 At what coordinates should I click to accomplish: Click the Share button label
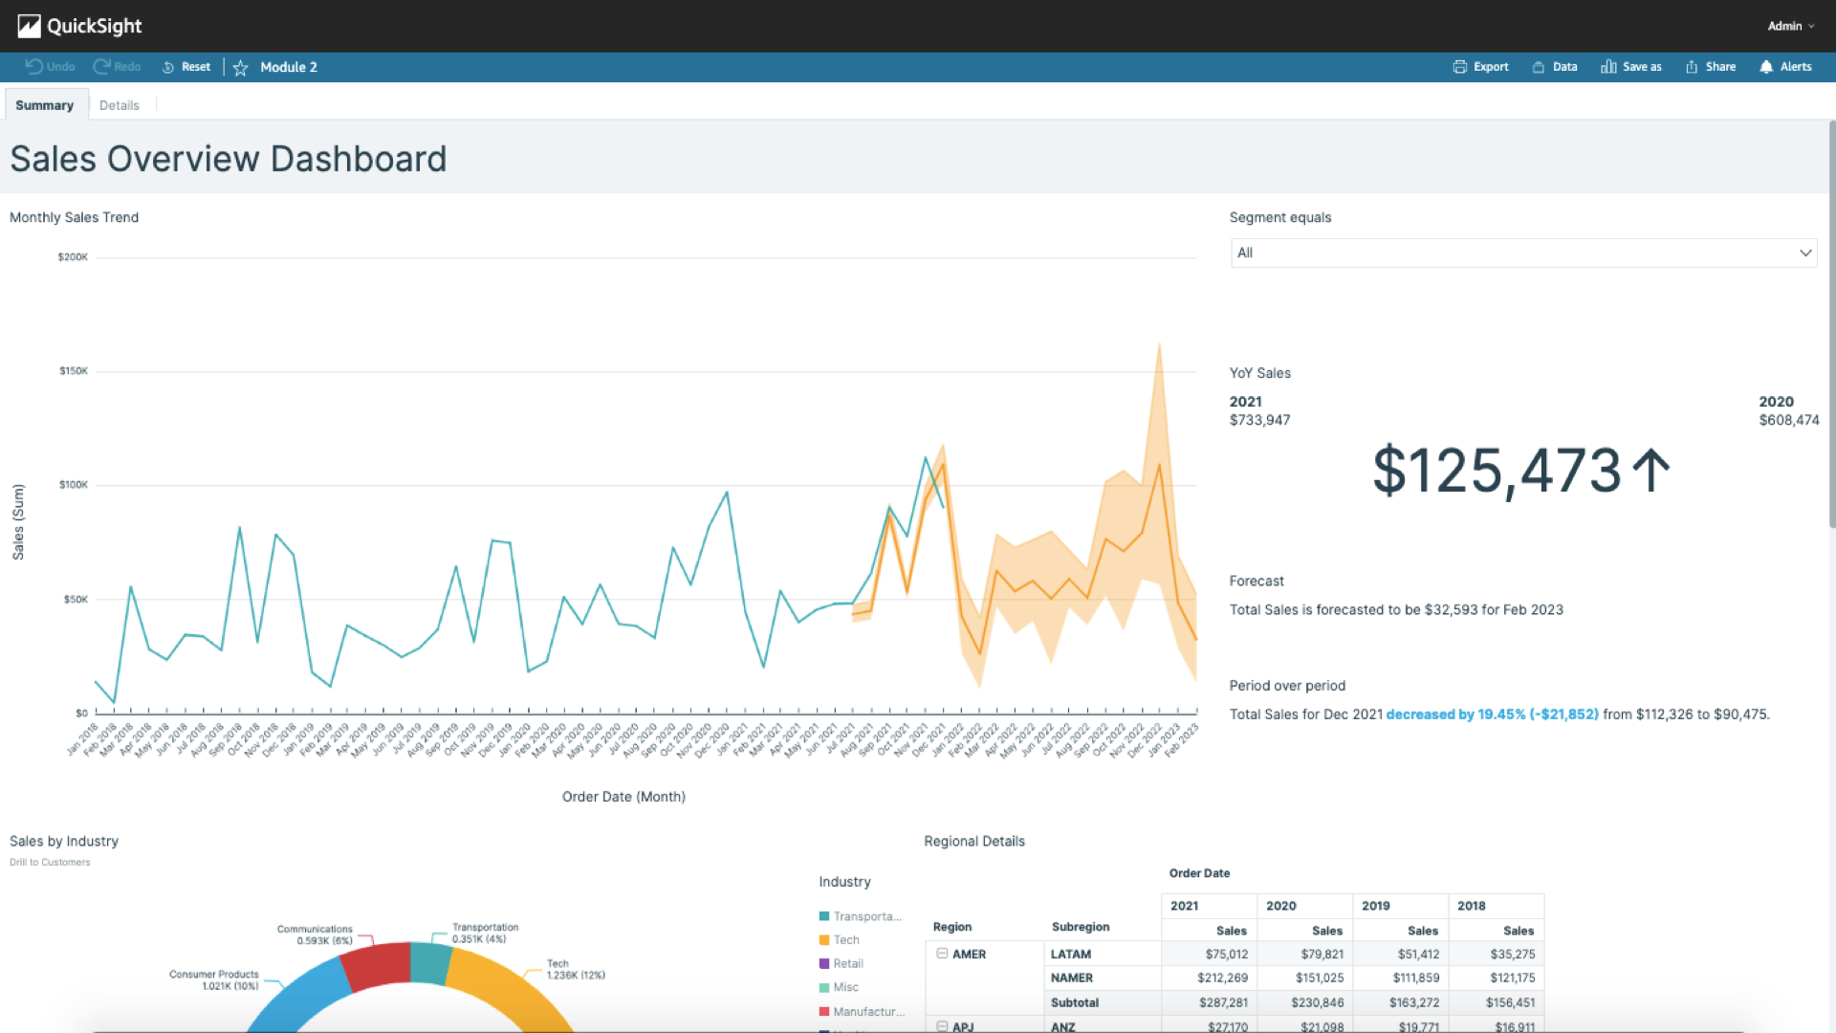(1720, 67)
